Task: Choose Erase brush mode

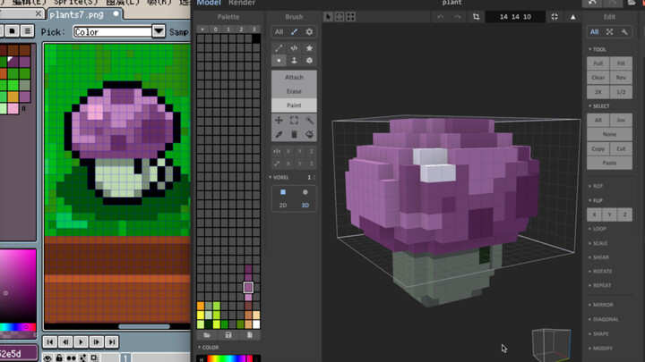Action: coord(294,91)
